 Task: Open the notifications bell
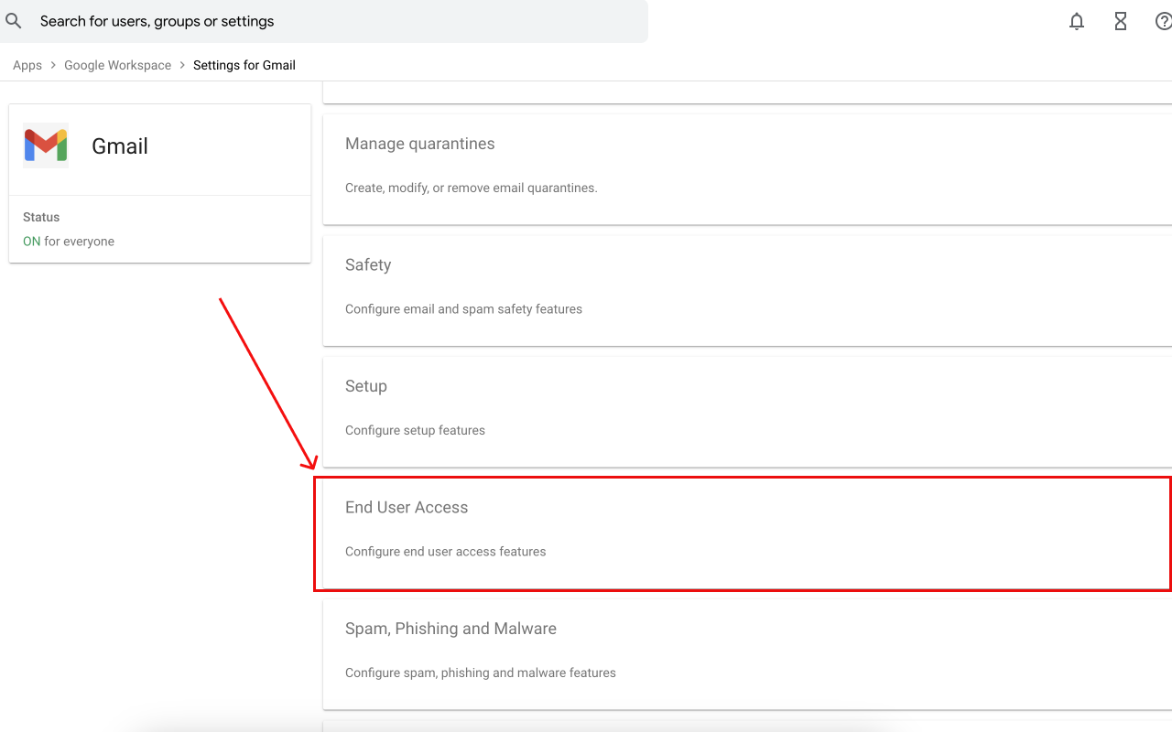pyautogui.click(x=1077, y=21)
